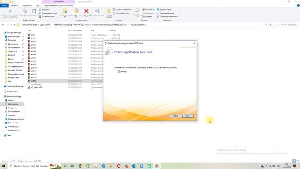The image size is (300, 169).
Task: Open Zoom from the taskbar
Action: pyautogui.click(x=142, y=166)
